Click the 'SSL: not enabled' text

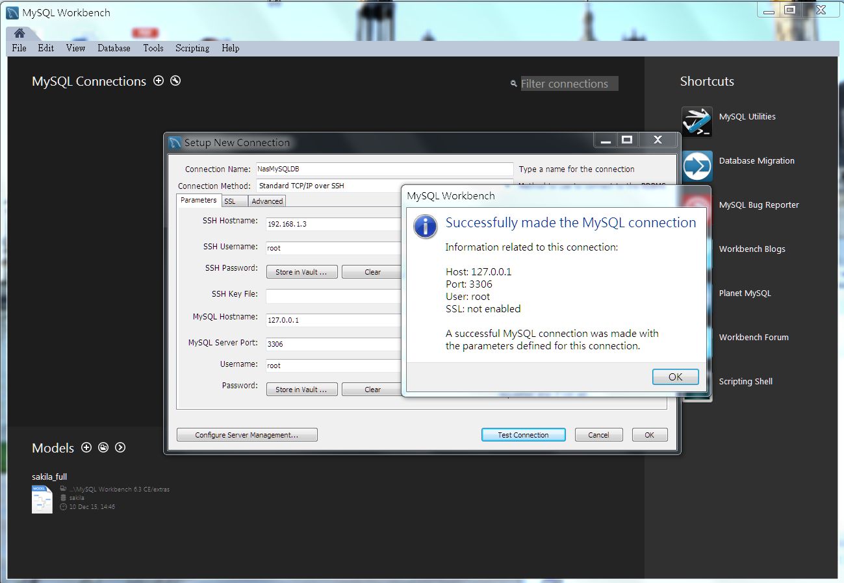point(483,309)
